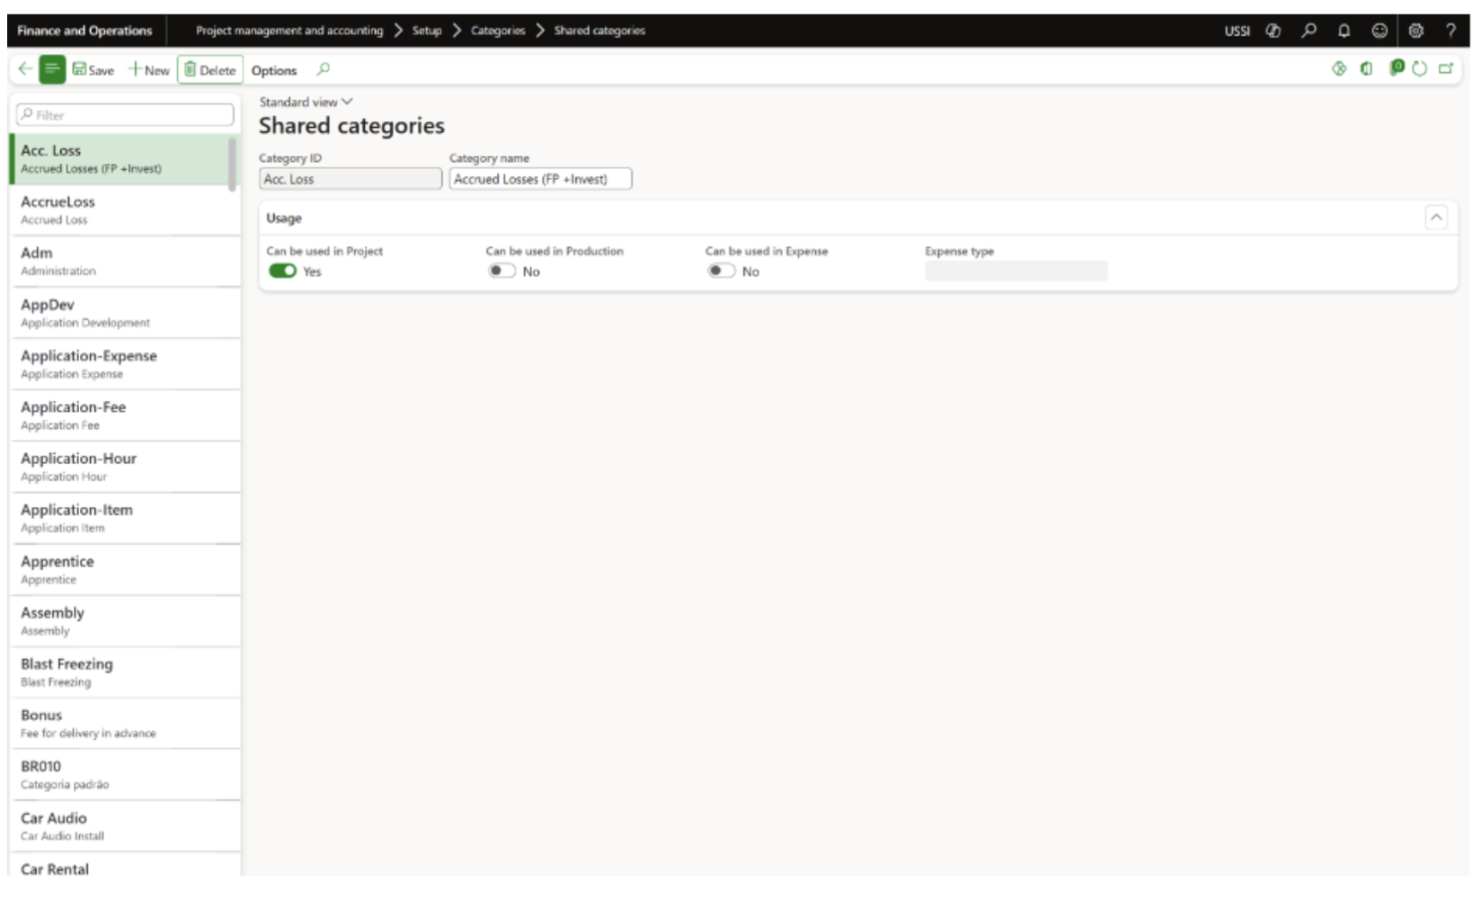Collapse the Usage section

[1436, 218]
